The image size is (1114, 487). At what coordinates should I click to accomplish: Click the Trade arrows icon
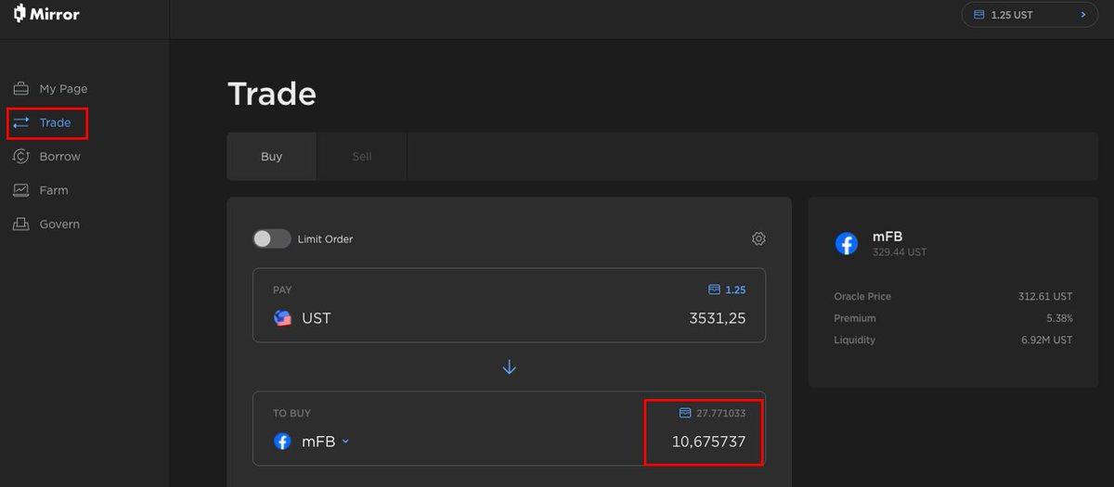point(21,122)
